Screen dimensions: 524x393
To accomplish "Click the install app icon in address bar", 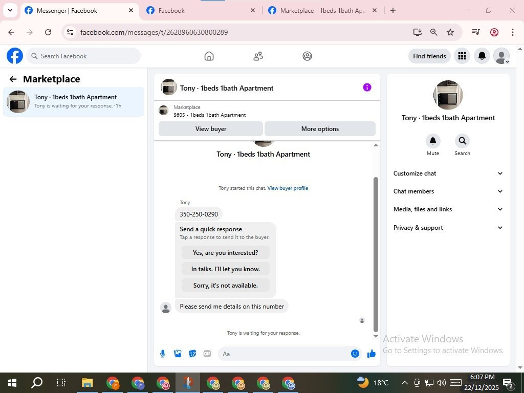I will pyautogui.click(x=417, y=32).
